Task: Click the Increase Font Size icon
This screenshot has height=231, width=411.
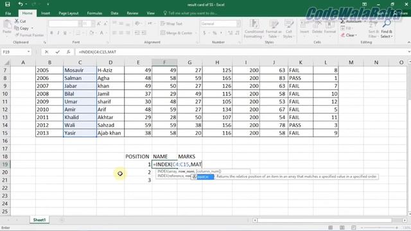Action: click(x=99, y=24)
